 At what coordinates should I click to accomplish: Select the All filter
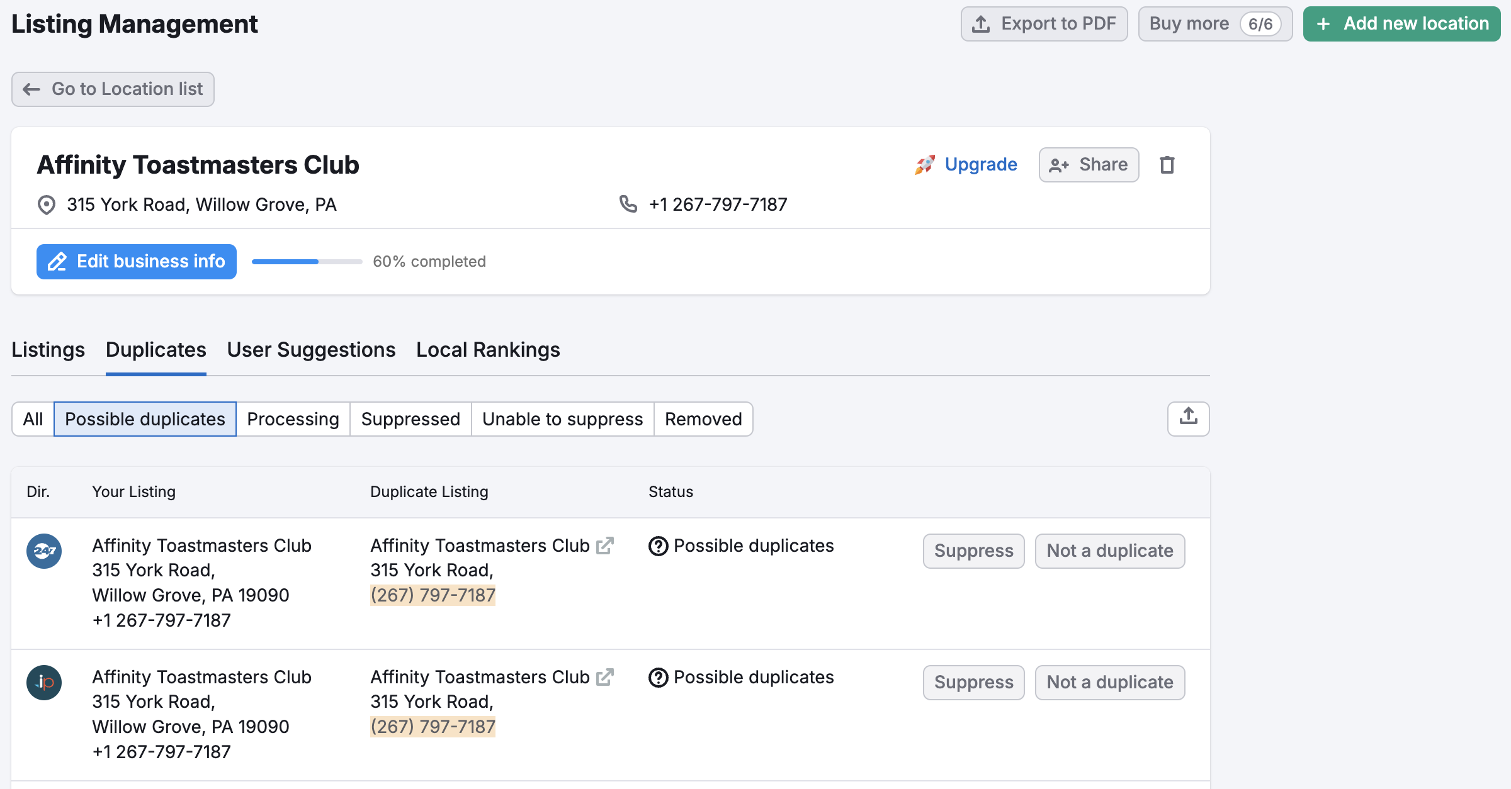[33, 419]
